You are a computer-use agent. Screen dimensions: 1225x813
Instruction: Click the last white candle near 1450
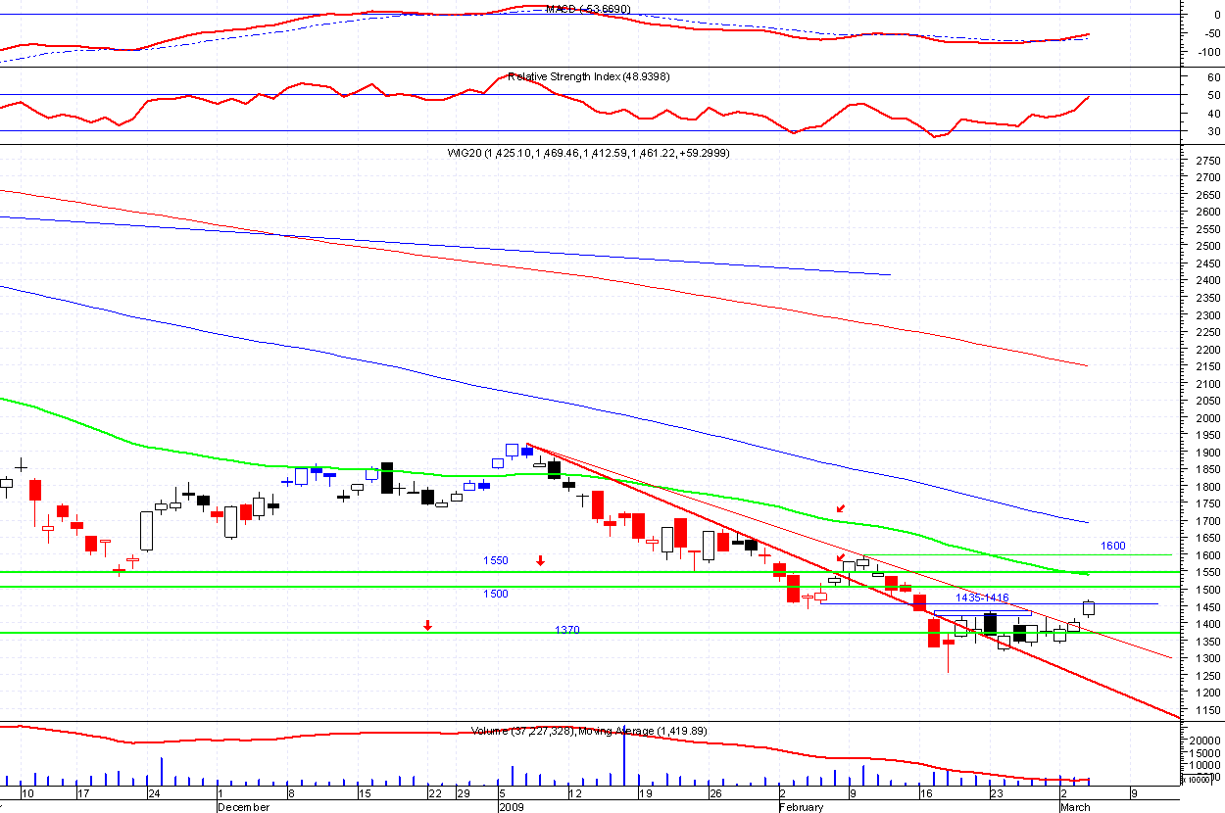1089,607
